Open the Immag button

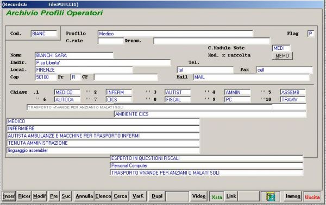[x=293, y=196]
